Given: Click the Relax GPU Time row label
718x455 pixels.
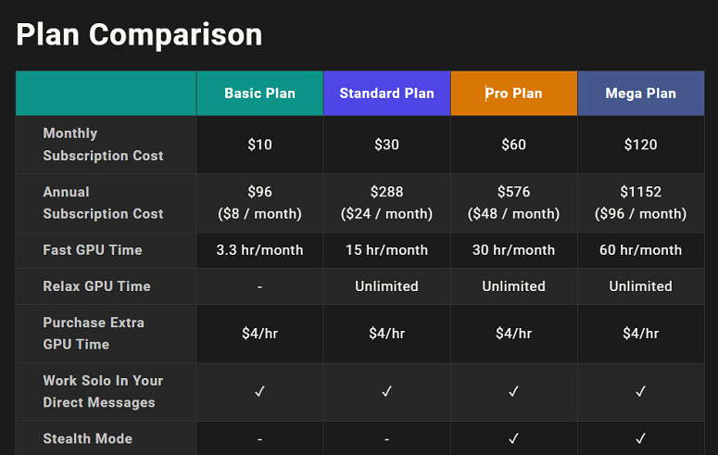Looking at the screenshot, I should 96,286.
